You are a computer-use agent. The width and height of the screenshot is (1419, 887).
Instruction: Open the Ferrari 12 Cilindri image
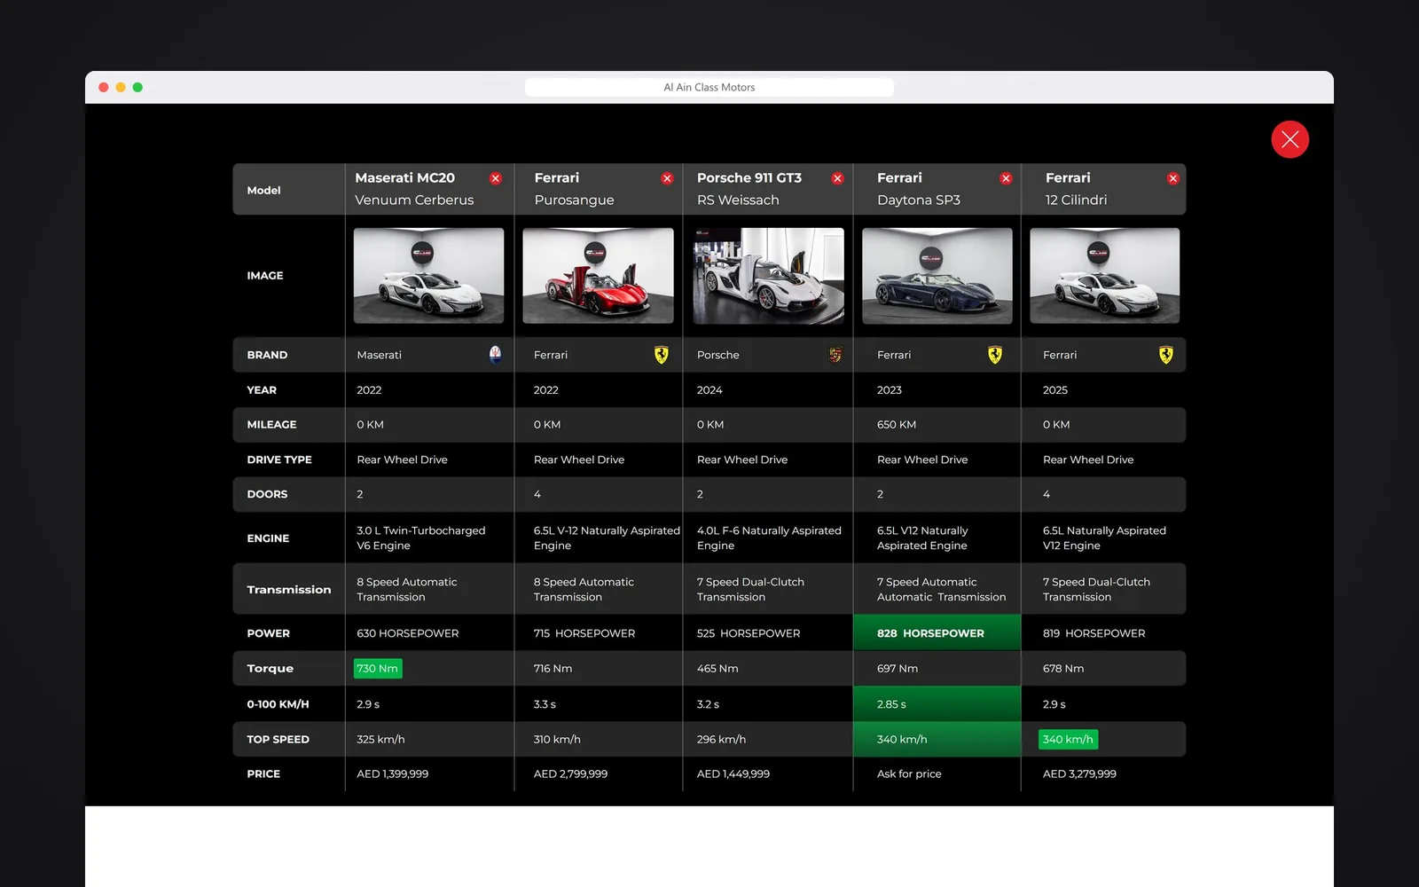point(1105,276)
